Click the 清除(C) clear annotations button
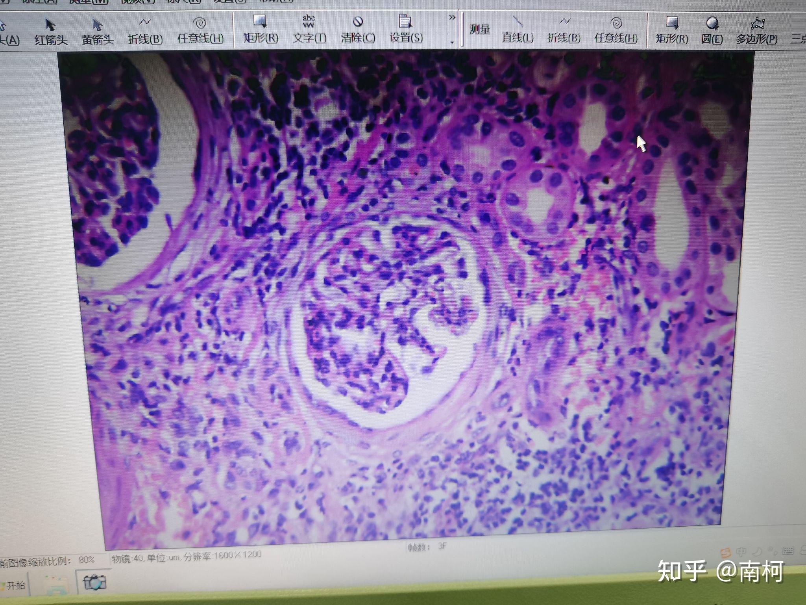 coord(358,29)
